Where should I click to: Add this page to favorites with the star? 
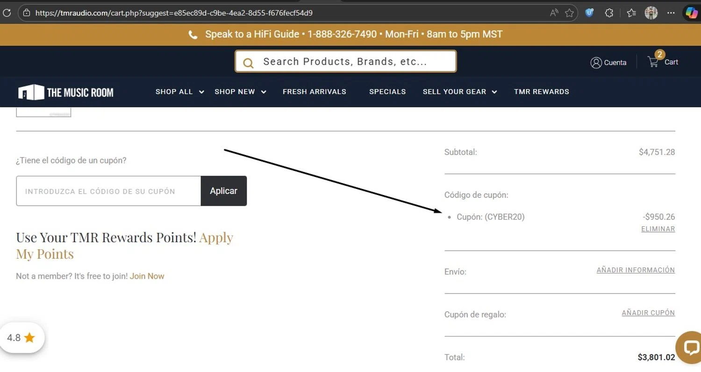coord(569,13)
